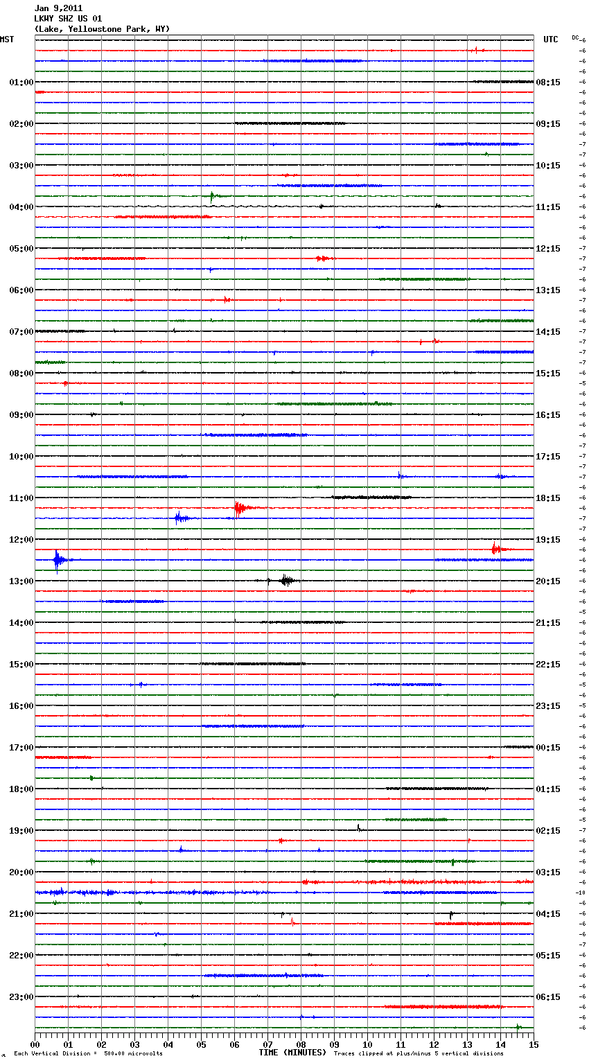589x1063 pixels.
Task: Select the 23:00 MST hour label
Action: [x=21, y=997]
